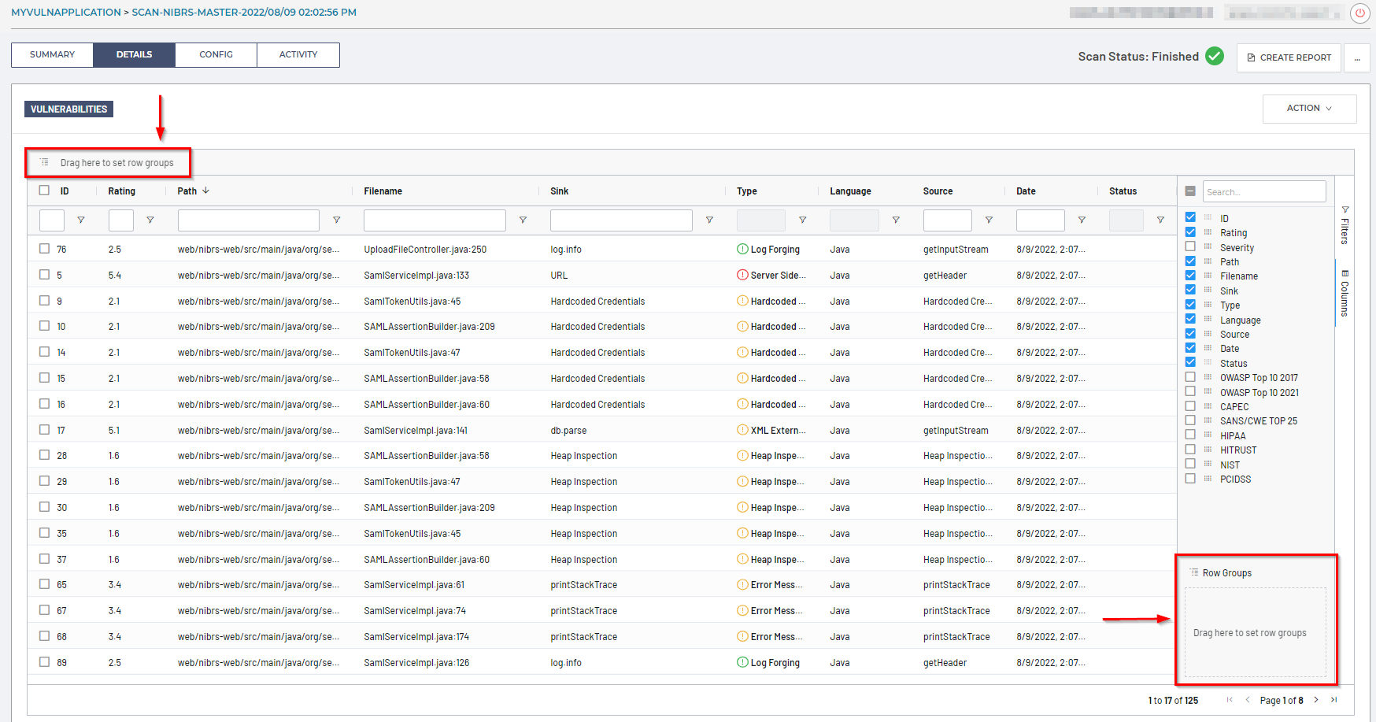Sort by the Rating column header

pyautogui.click(x=122, y=191)
